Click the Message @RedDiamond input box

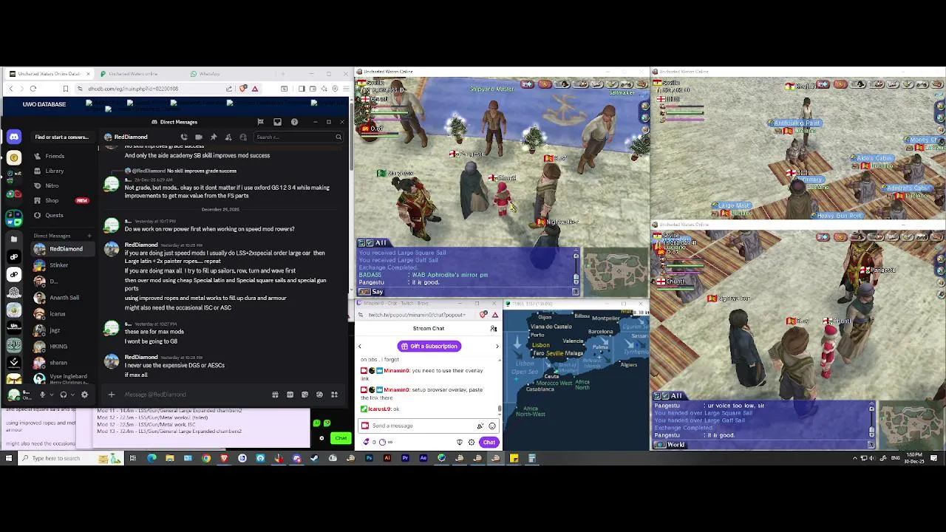click(194, 395)
